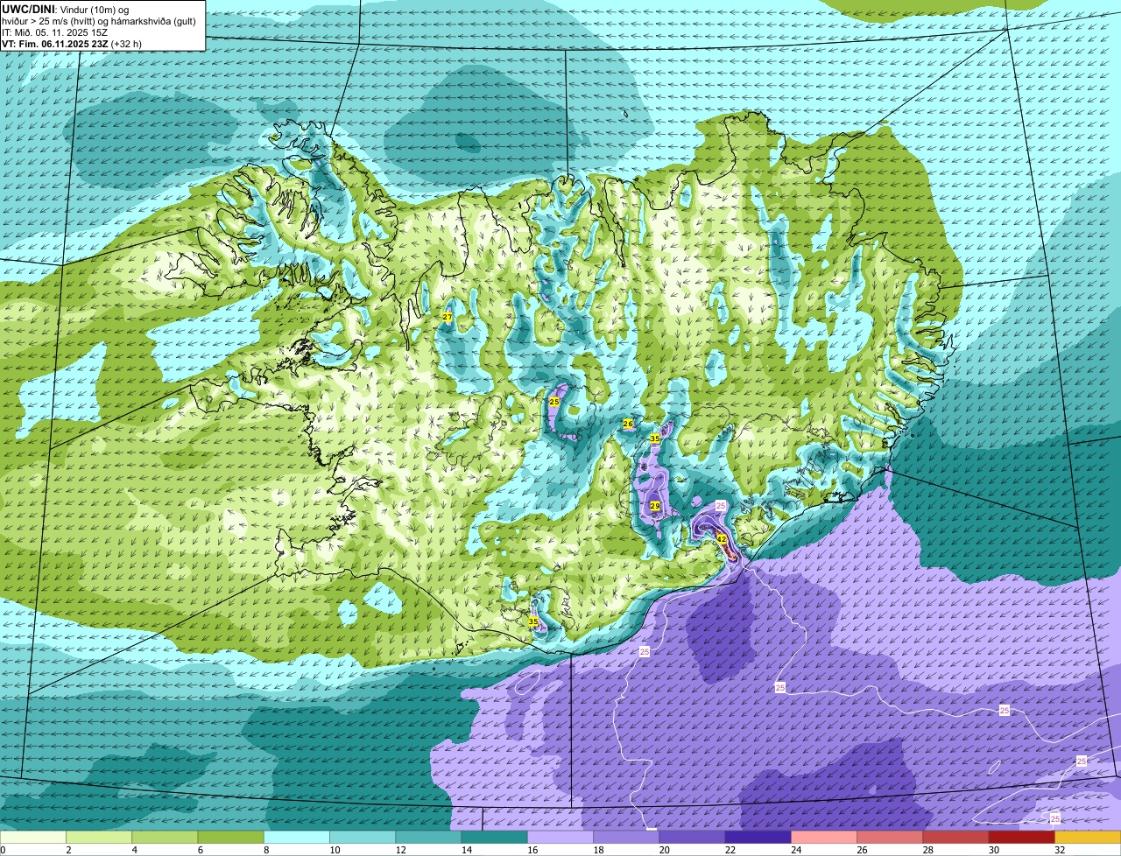1121x856 pixels.
Task: Click the light green 2–4 m/s legend swatch
Action: pos(99,837)
